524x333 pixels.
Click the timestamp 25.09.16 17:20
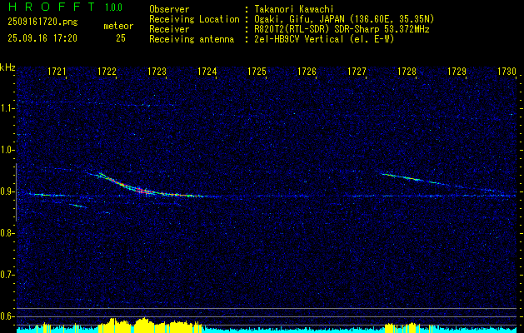[x=42, y=38]
